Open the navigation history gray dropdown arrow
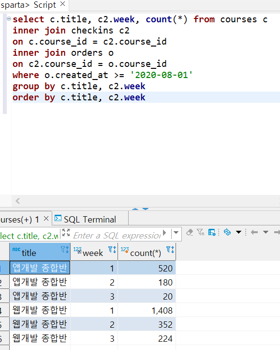Viewport: 280px width, 350px height. pyautogui.click(x=266, y=232)
